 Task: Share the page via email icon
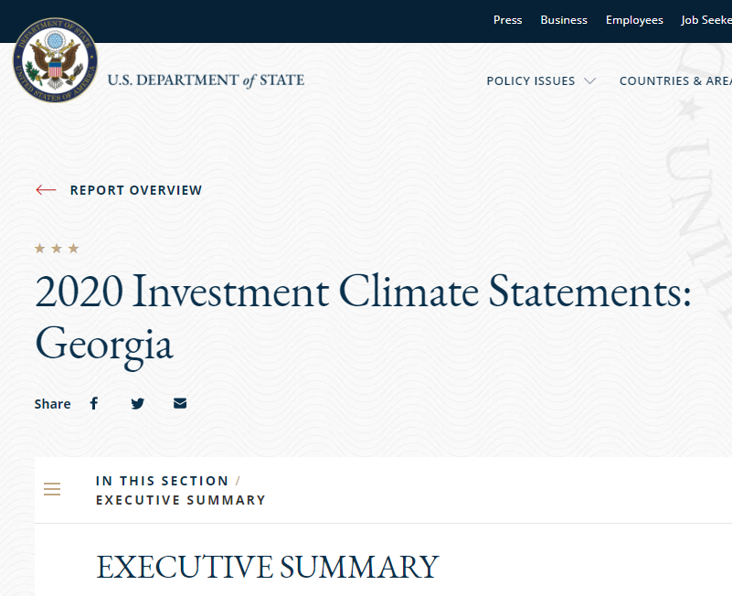coord(180,403)
